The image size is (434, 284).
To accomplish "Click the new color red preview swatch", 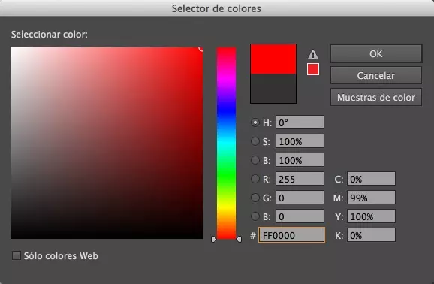I will [273, 59].
